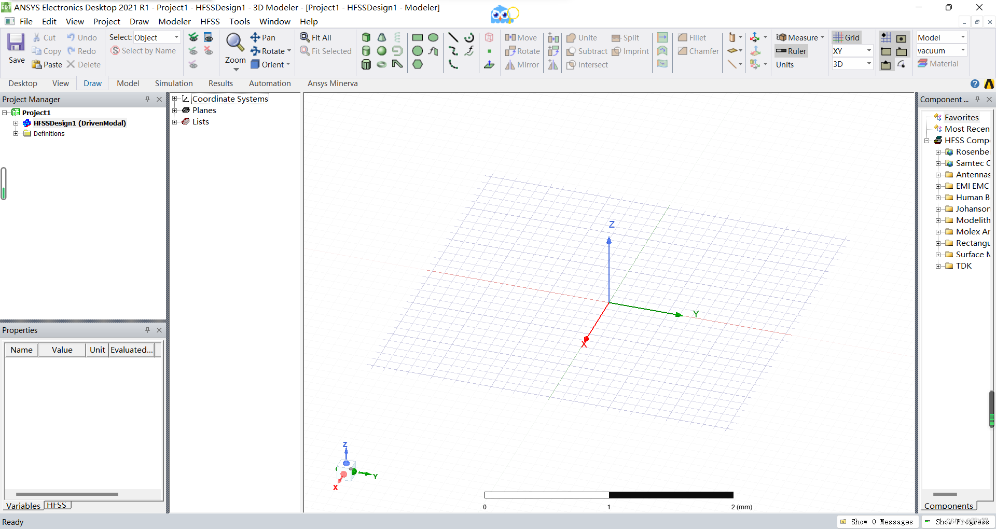This screenshot has height=529, width=996.
Task: Pin the Project Manager panel
Action: (x=147, y=99)
